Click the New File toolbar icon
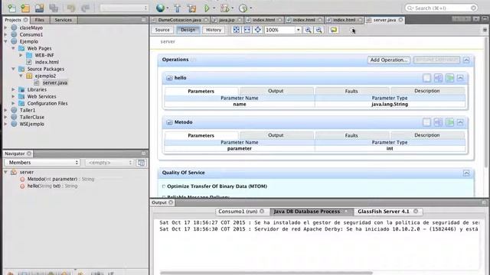The width and height of the screenshot is (490, 275). point(11,8)
